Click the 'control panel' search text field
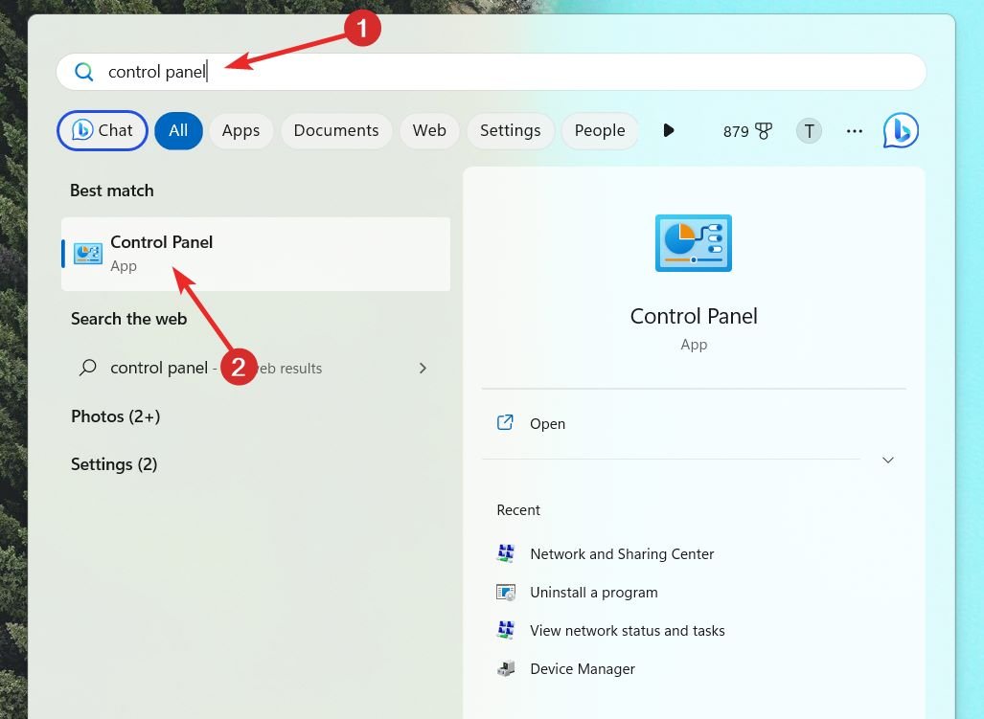Screen dimensions: 984x719 tap(492, 72)
